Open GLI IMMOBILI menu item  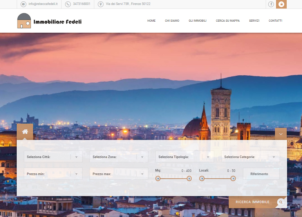(x=197, y=21)
